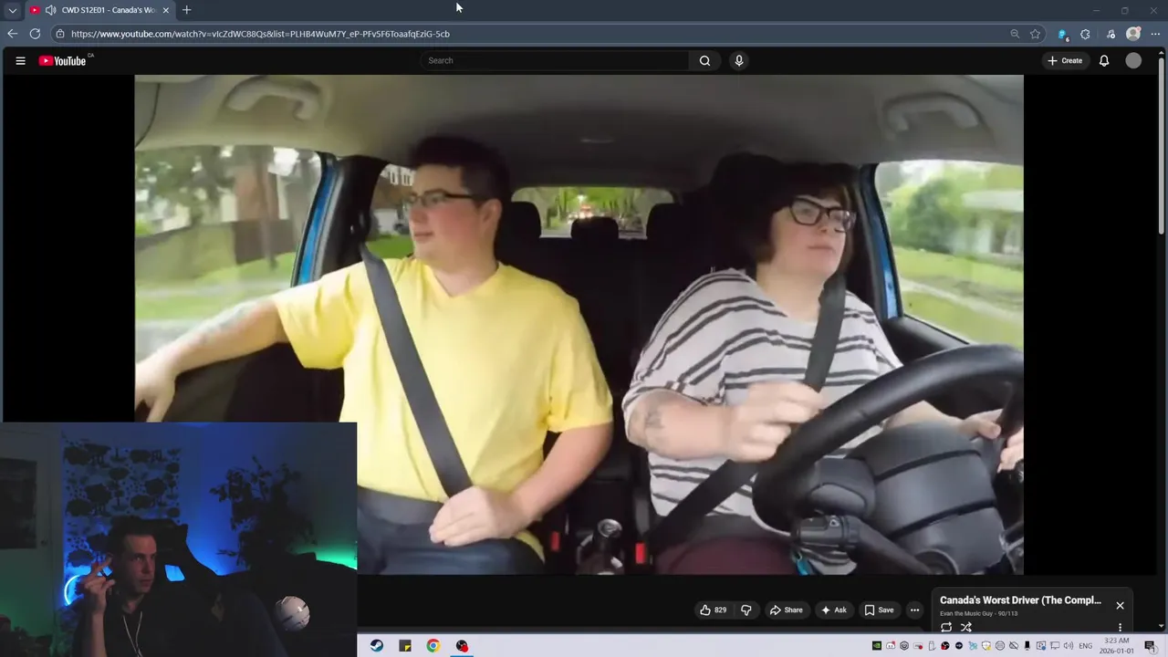1168x657 pixels.
Task: Dislike the video with thumbs down
Action: (x=746, y=610)
